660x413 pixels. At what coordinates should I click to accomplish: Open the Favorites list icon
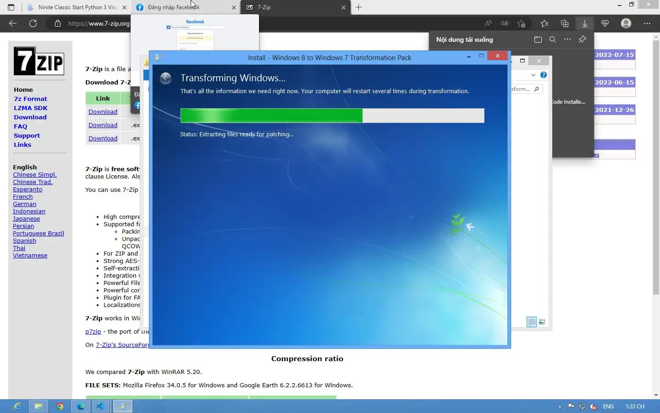[x=544, y=23]
